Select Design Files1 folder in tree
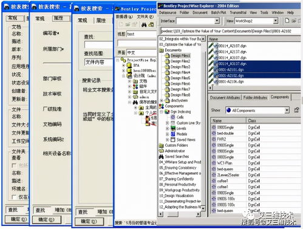Screen dimensions: 303x229 coord(180,55)
